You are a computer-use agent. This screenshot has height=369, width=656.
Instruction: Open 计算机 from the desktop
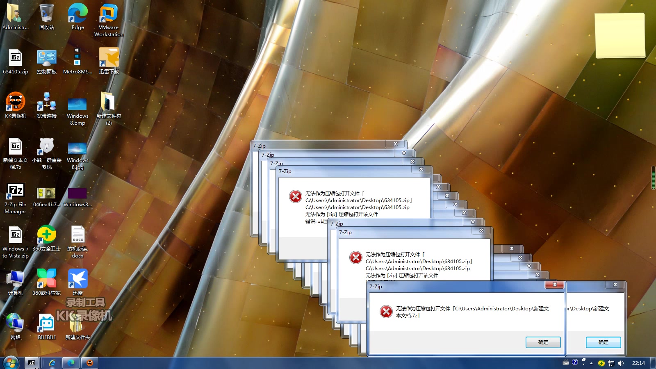(15, 279)
